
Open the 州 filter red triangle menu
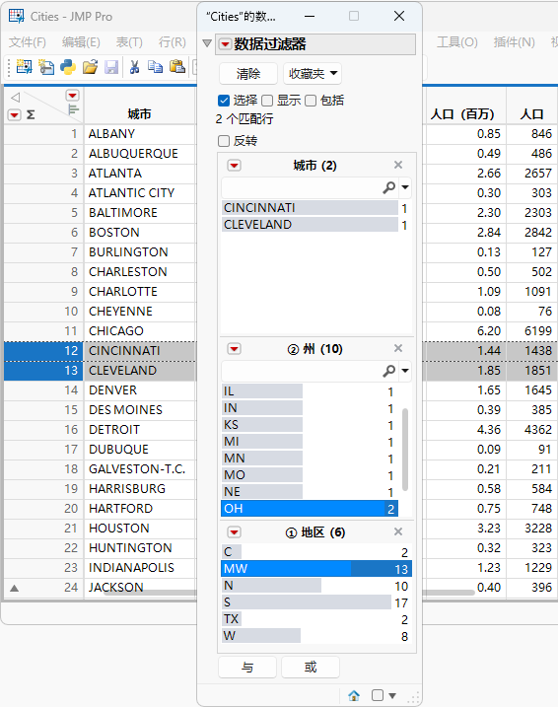(234, 348)
